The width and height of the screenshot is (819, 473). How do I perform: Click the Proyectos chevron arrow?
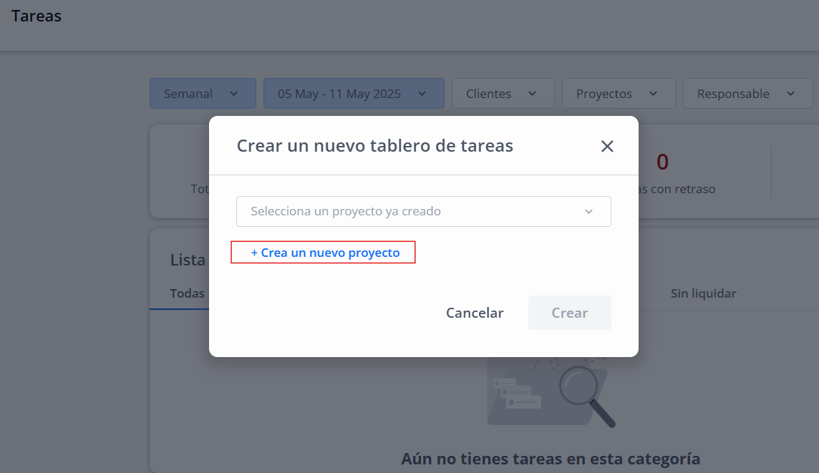[x=653, y=94]
